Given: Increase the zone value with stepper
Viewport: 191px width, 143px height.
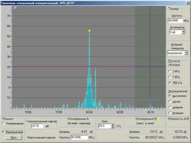Looking at the screenshot, I should pyautogui.click(x=113, y=125).
